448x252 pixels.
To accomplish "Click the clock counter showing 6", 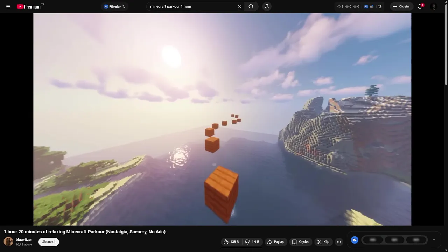I will click(340, 7).
